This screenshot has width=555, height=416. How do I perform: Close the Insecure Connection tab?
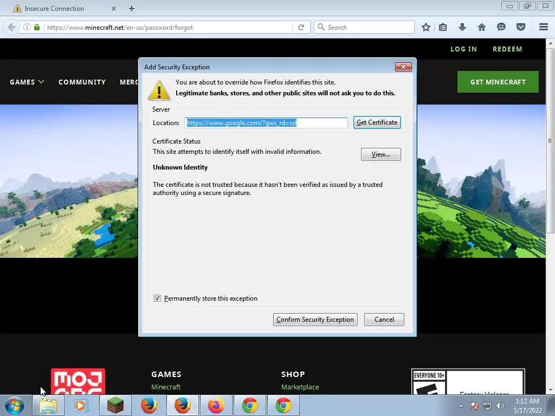(x=114, y=9)
